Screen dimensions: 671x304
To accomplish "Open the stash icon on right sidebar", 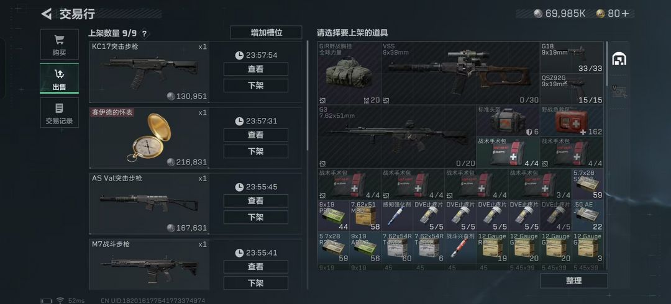I will pyautogui.click(x=619, y=60).
